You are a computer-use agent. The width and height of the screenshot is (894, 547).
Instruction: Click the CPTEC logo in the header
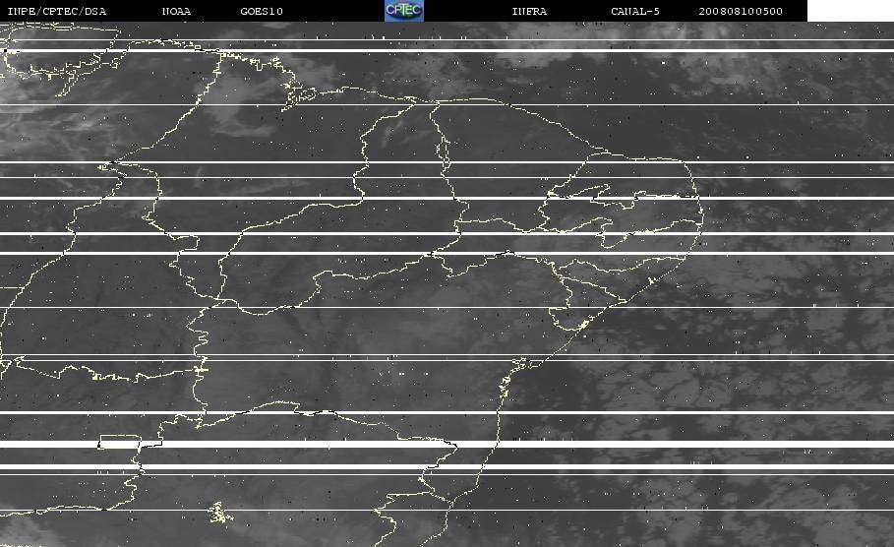[x=404, y=10]
